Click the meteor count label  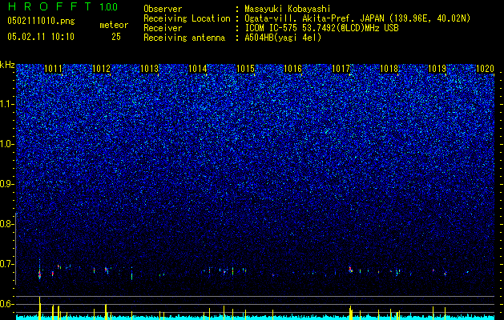click(114, 25)
